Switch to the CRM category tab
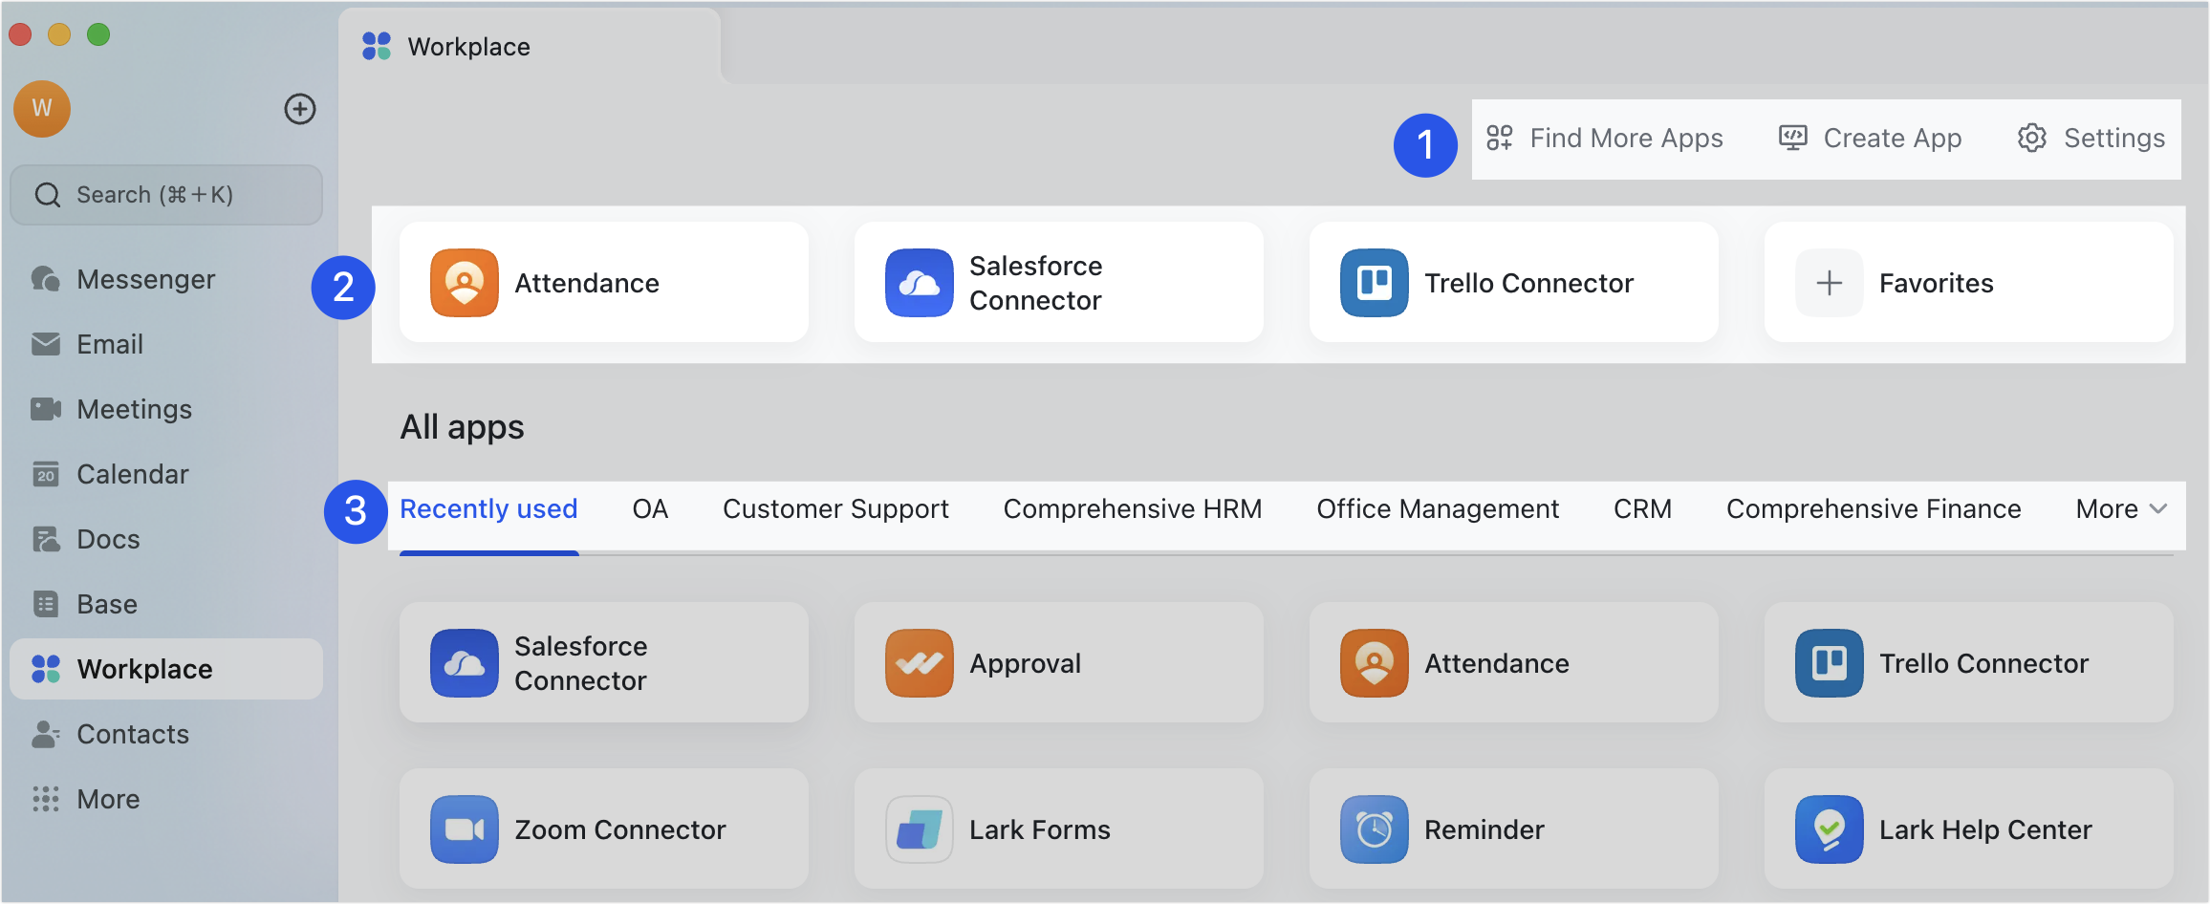The width and height of the screenshot is (2210, 904). (x=1642, y=508)
